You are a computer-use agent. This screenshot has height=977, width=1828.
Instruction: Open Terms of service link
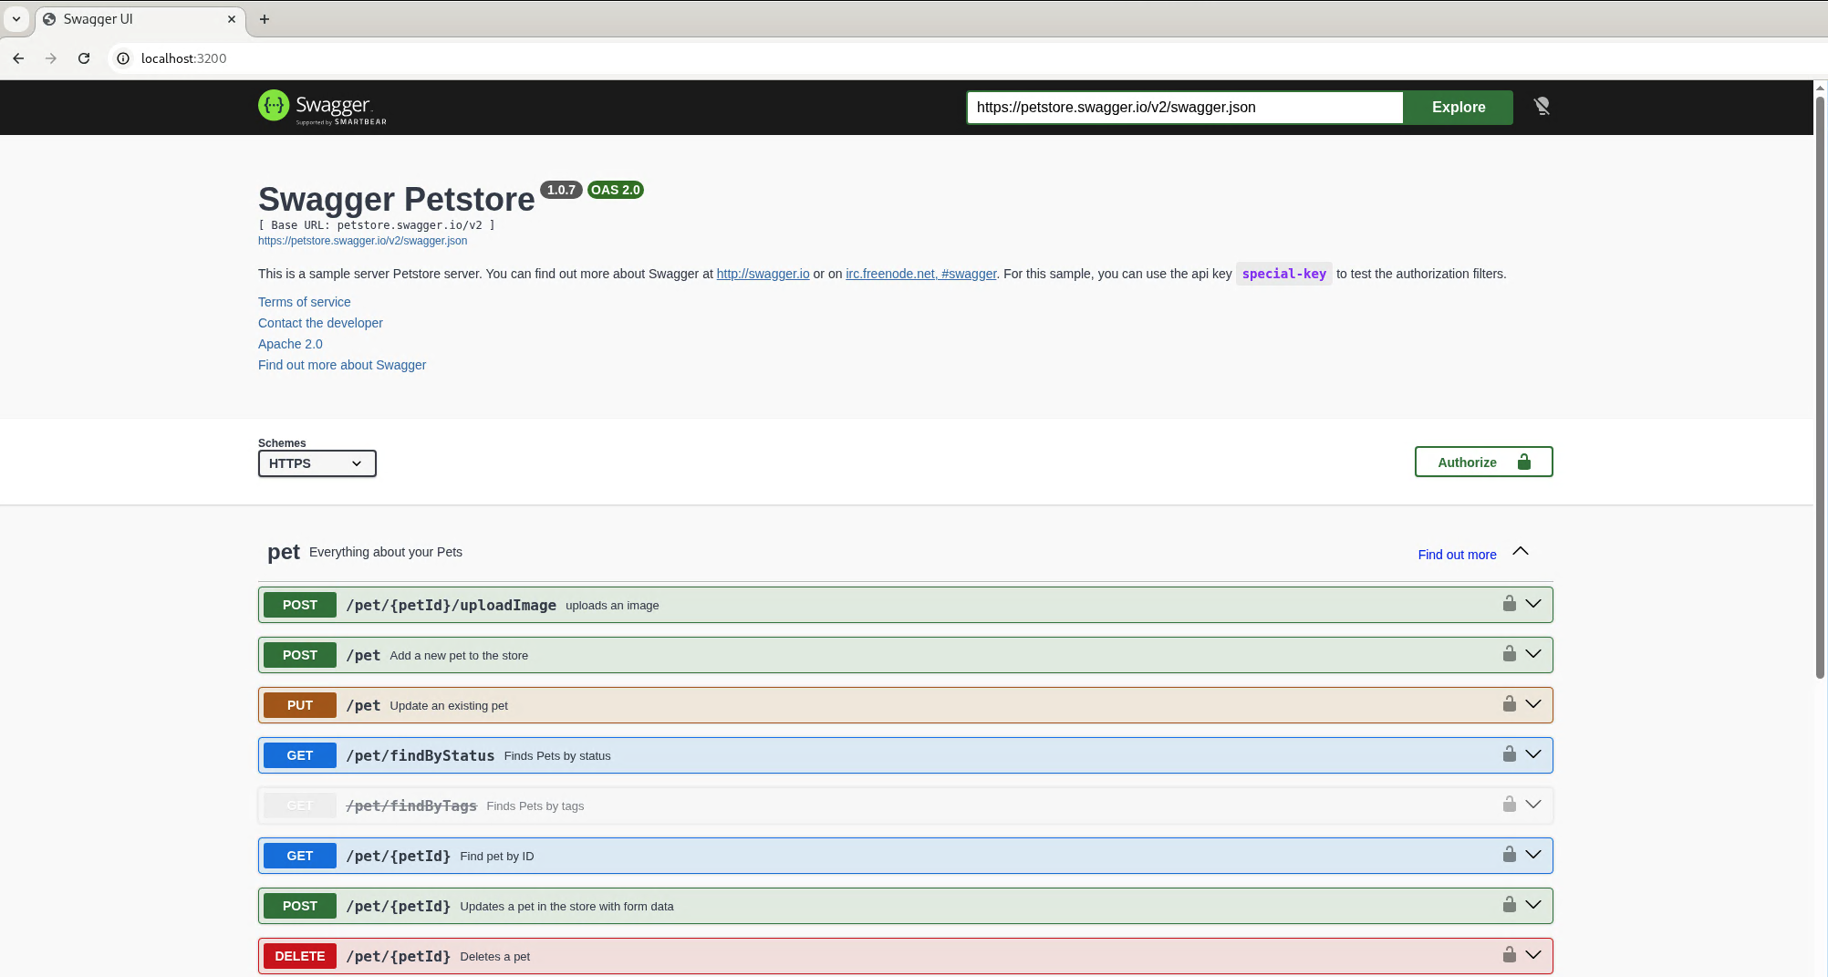click(x=304, y=302)
